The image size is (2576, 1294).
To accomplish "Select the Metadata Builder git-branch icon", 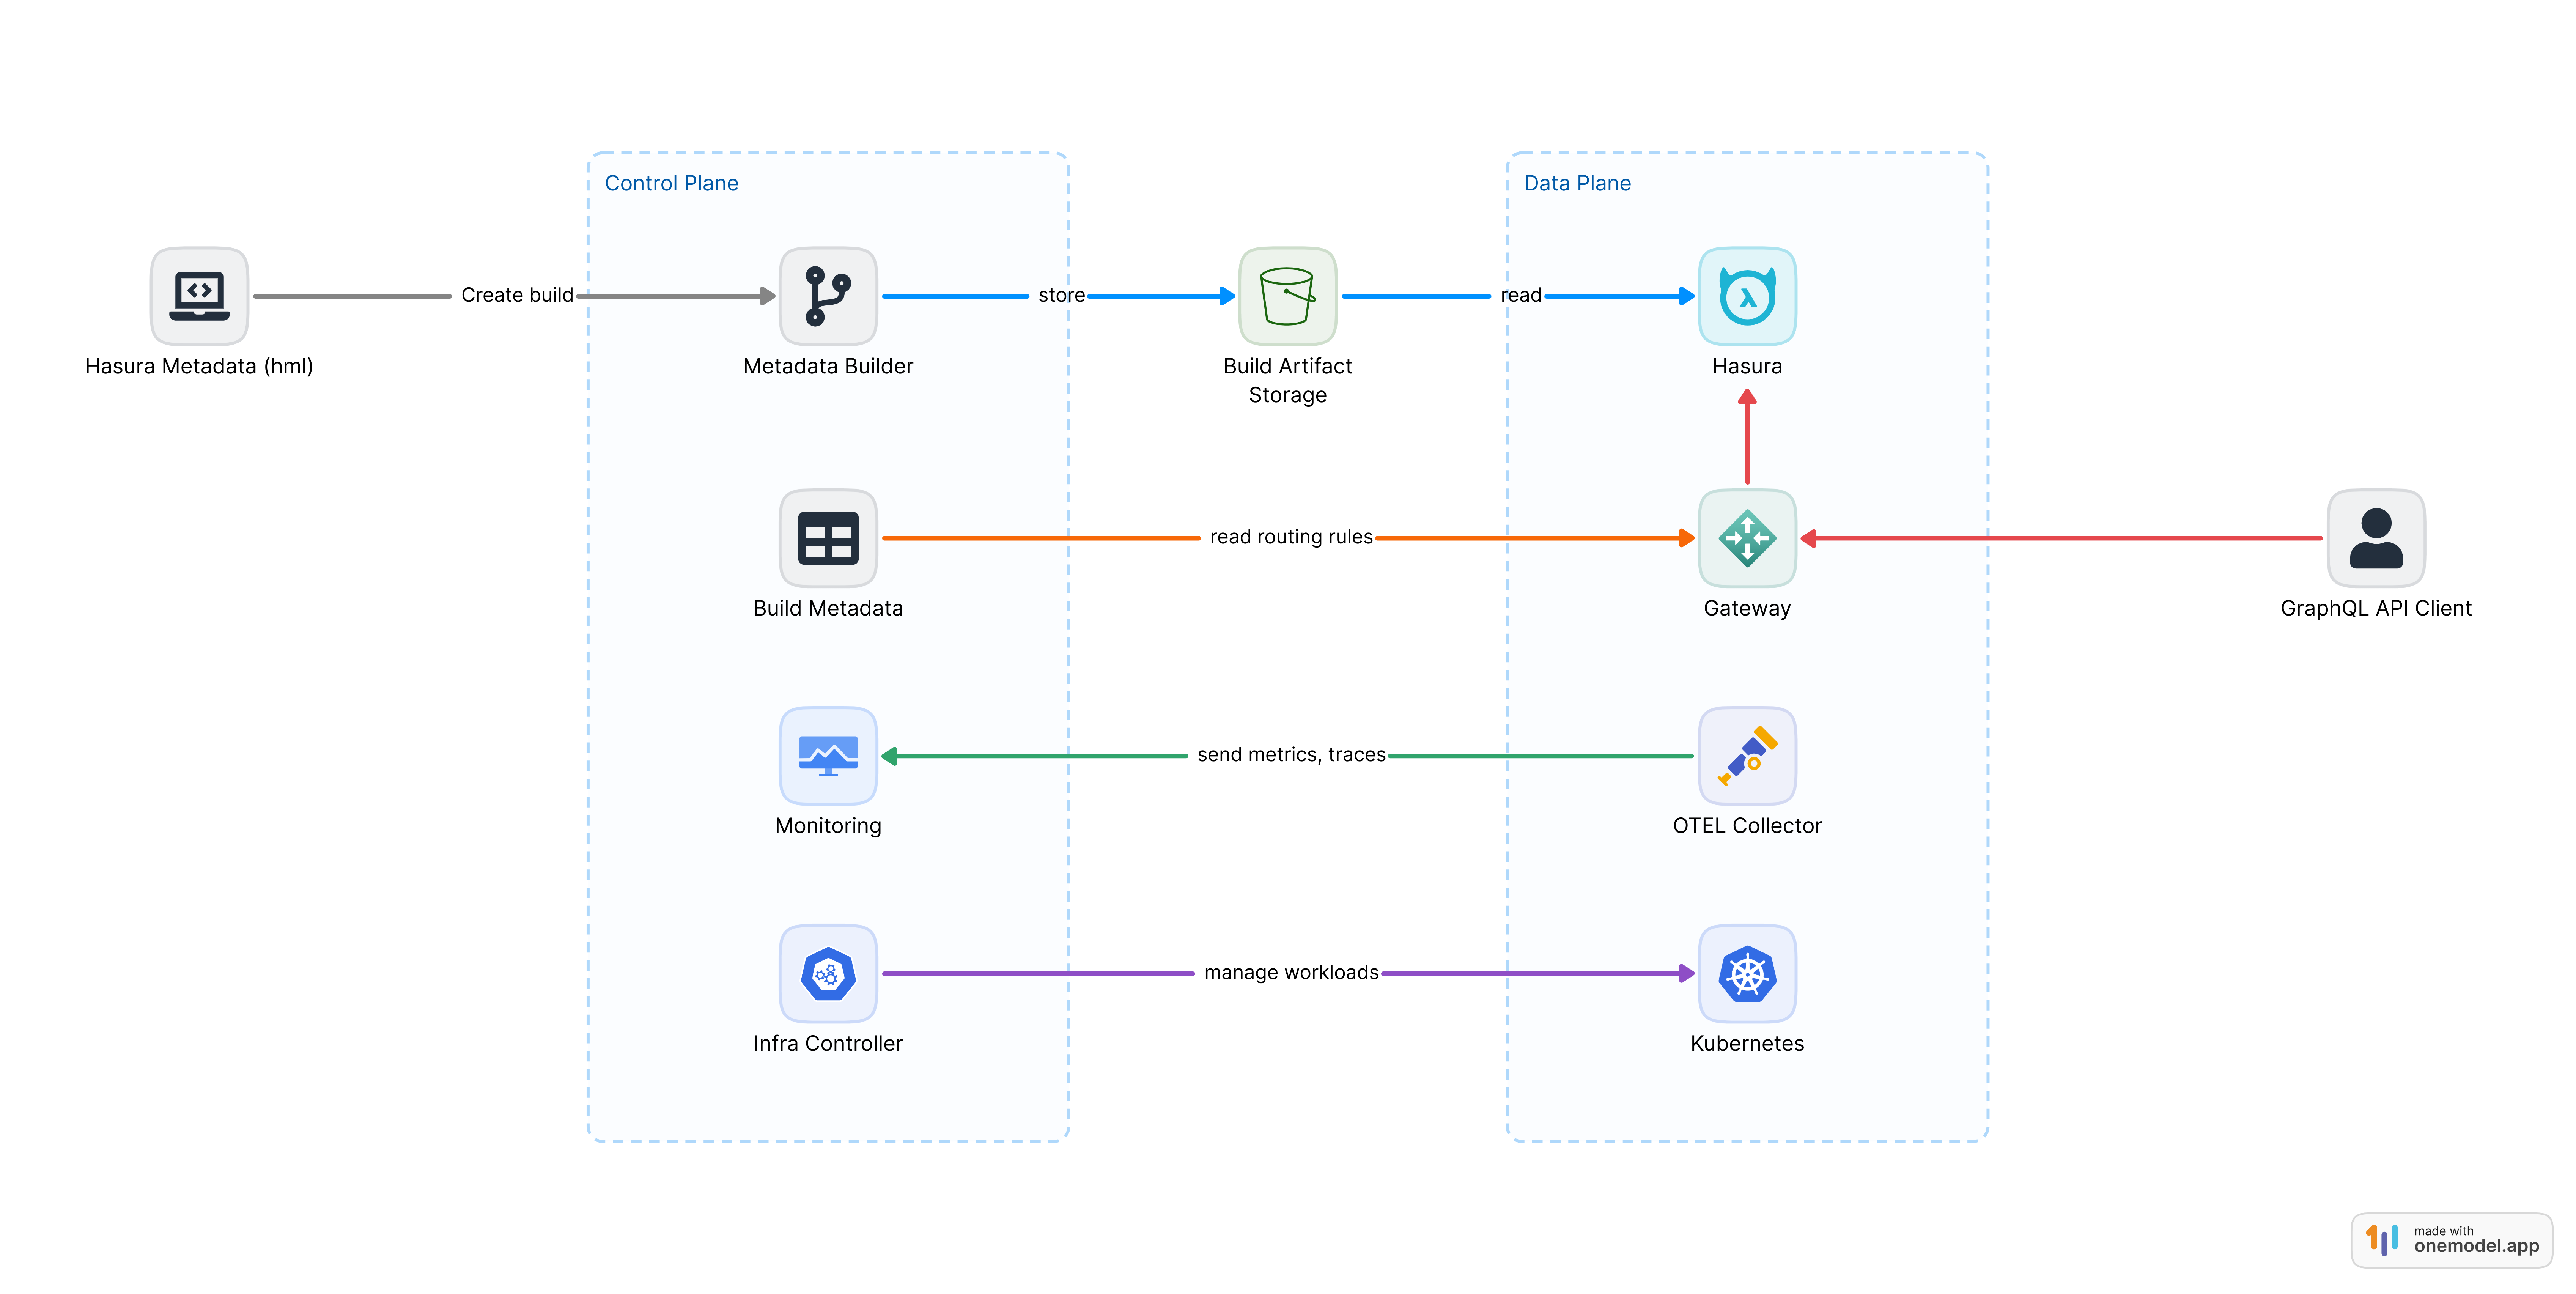I will [828, 296].
